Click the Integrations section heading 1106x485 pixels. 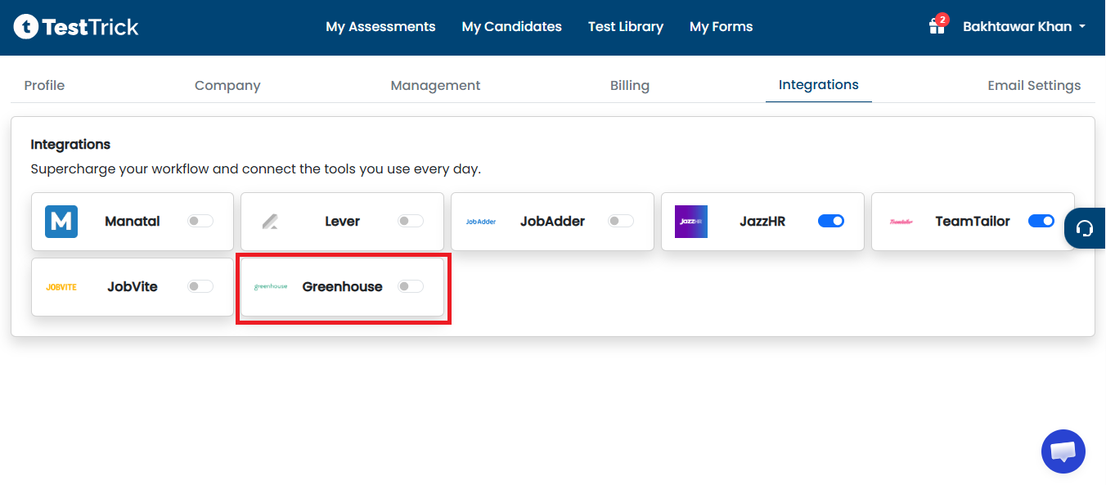(70, 145)
